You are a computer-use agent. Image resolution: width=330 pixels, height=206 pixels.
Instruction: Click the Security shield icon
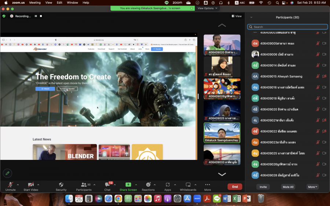pos(61,185)
